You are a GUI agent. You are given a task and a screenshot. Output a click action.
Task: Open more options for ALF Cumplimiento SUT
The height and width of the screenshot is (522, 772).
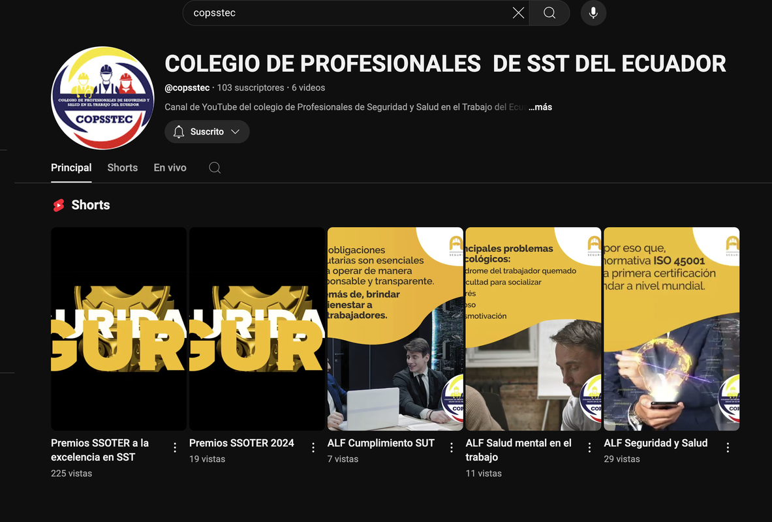[452, 447]
